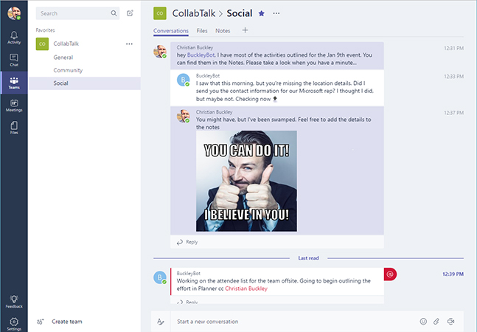Click Reply under the 12:39 PM message
The image size is (477, 332).
[187, 302]
